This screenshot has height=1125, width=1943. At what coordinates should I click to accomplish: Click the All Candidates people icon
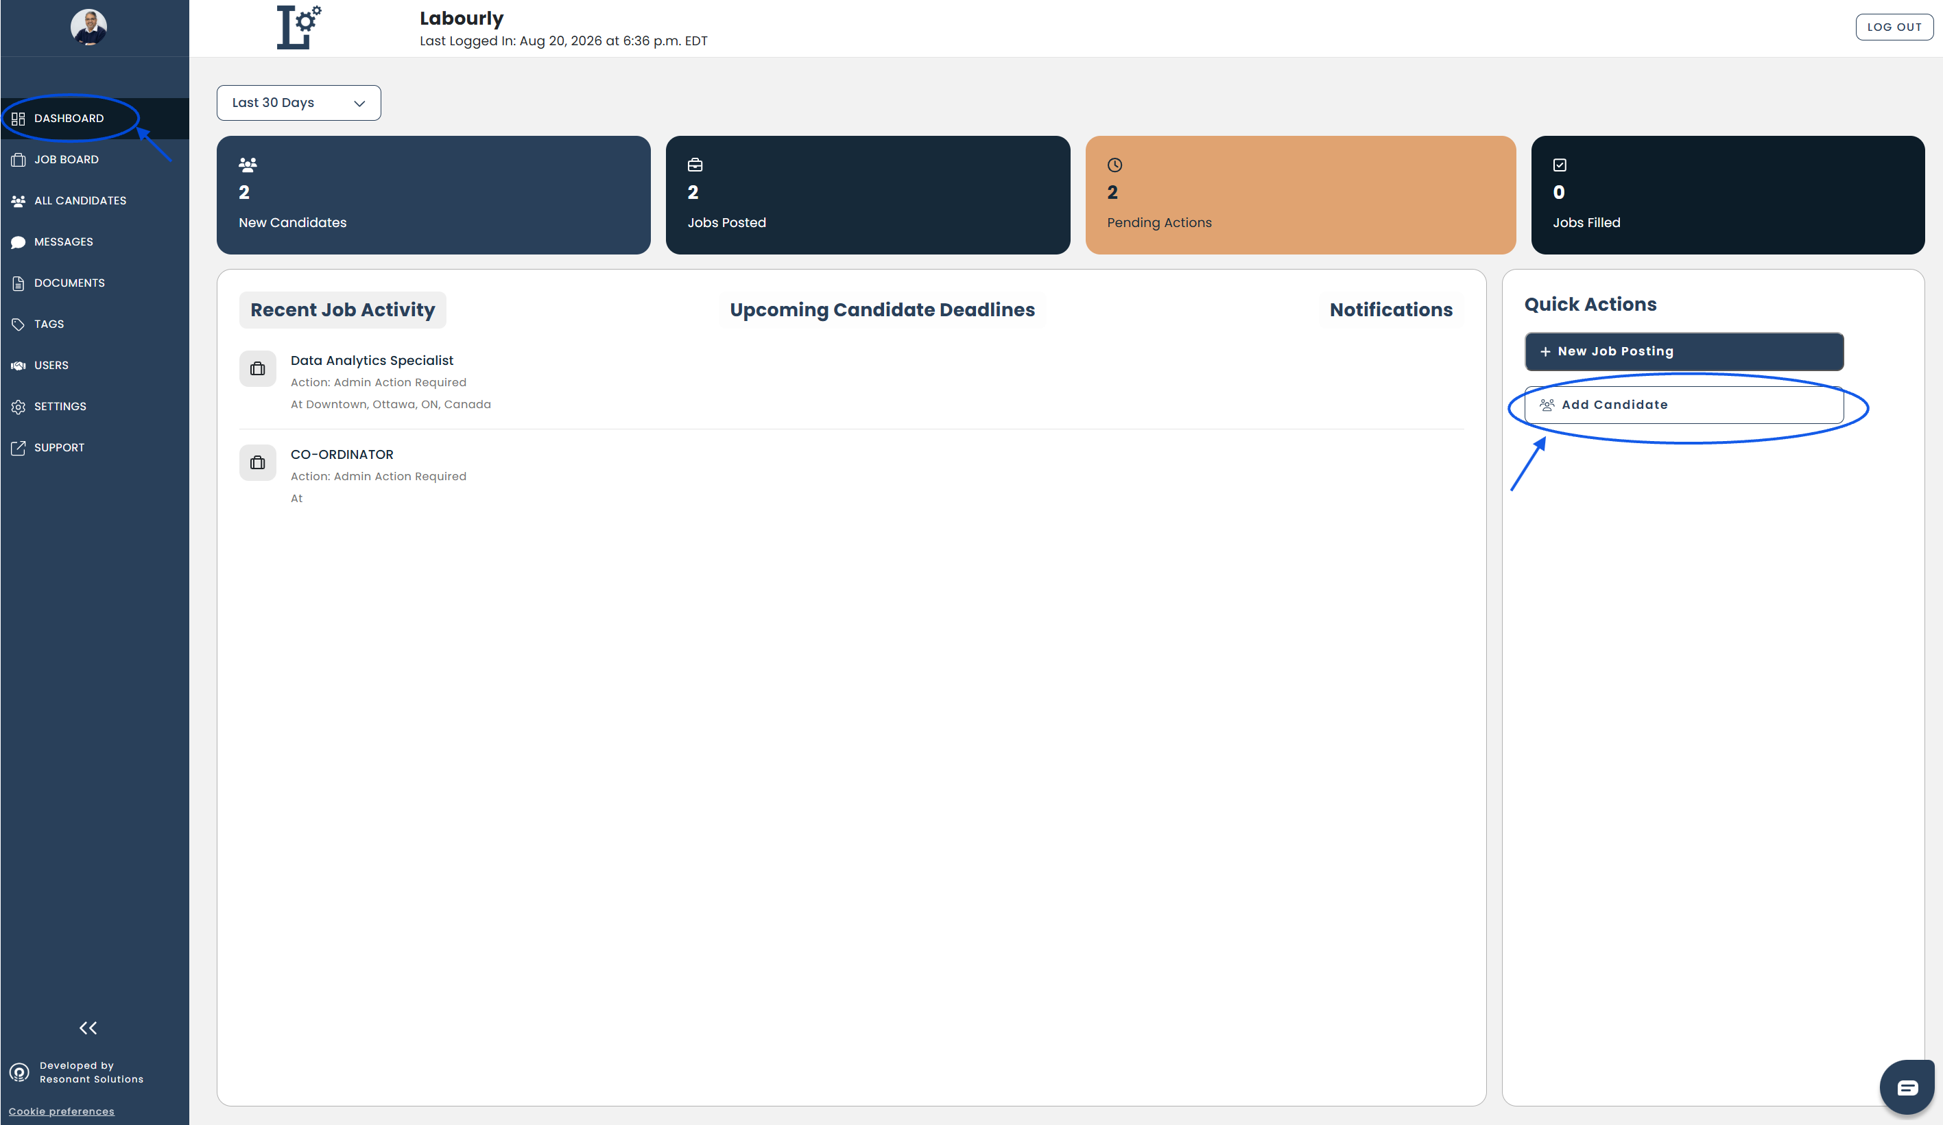click(19, 201)
